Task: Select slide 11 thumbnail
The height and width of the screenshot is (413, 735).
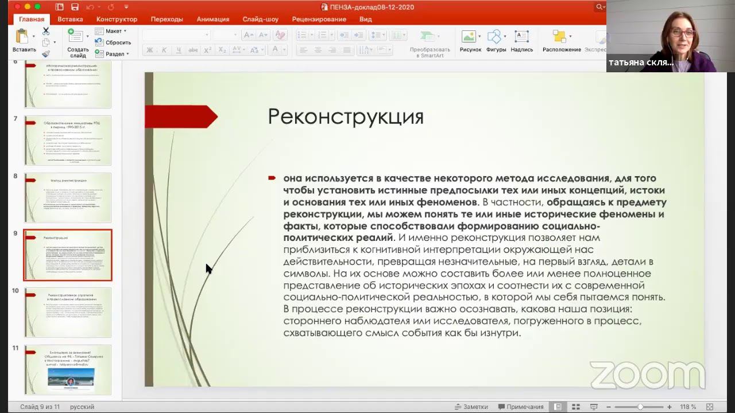Action: pos(68,369)
